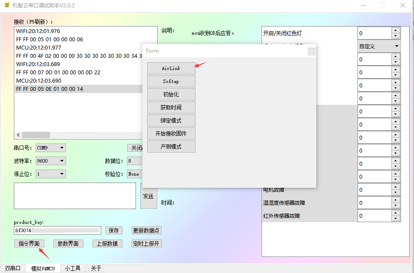Open the 自定义 (Custom) dropdown
The image size is (414, 273).
coord(378,46)
